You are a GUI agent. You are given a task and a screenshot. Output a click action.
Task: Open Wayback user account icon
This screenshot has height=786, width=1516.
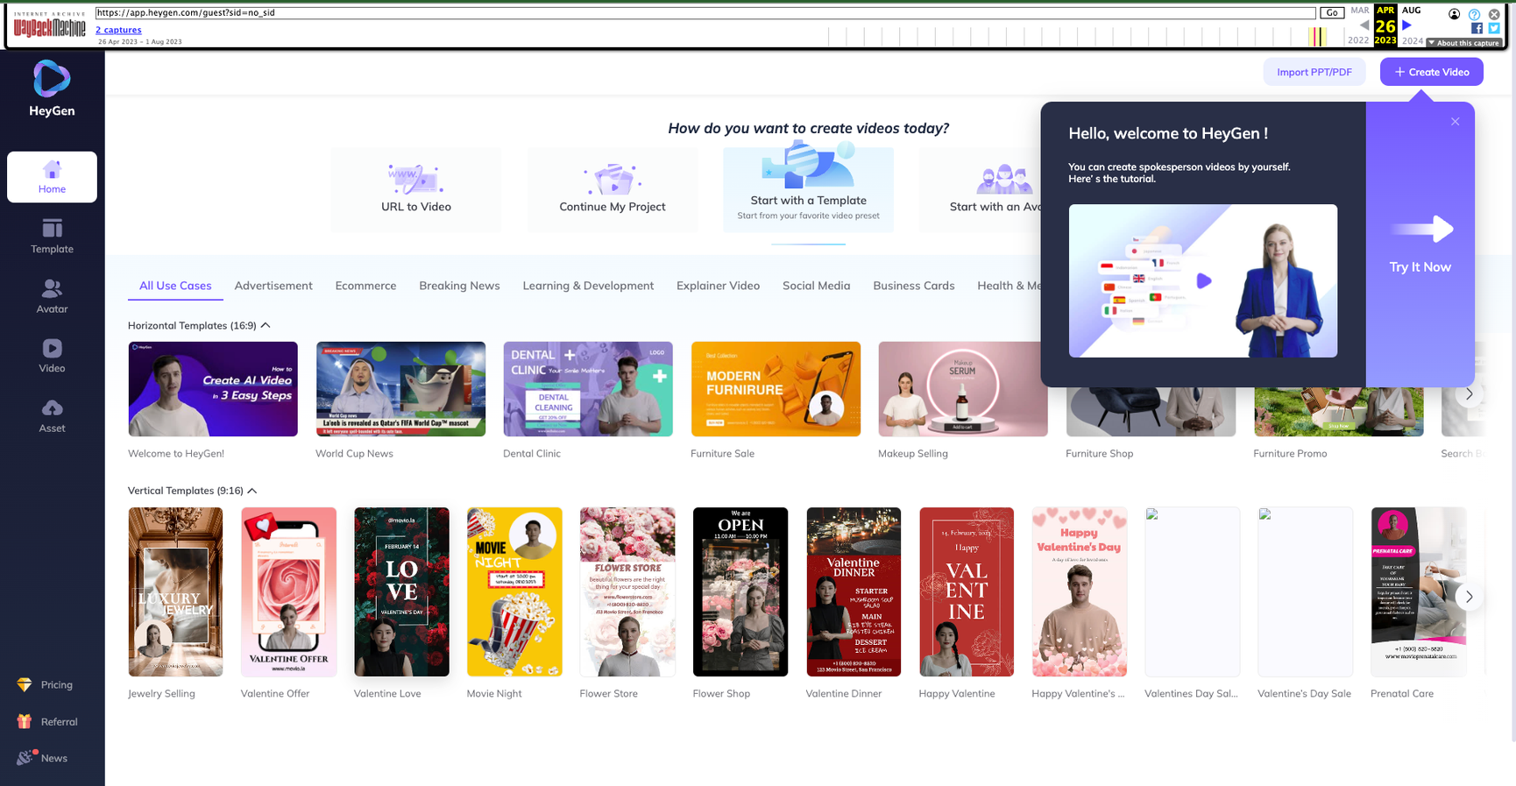pyautogui.click(x=1454, y=14)
